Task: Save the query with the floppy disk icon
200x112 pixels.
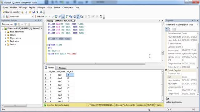Action: [x=33, y=12]
